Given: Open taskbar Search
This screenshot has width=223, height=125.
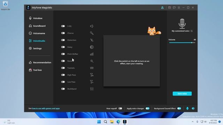Looking at the screenshot, I should pyautogui.click(x=105, y=122).
